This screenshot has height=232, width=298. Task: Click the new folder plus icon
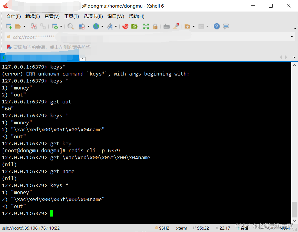click(187, 26)
